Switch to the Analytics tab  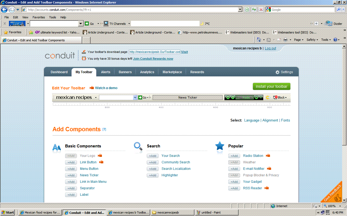coord(147,72)
